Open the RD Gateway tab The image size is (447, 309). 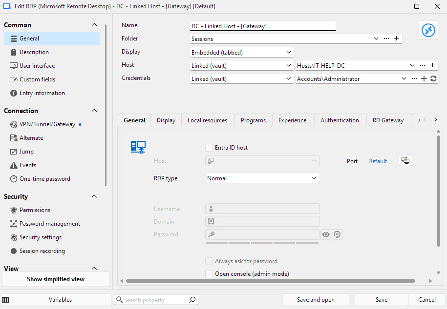(388, 120)
